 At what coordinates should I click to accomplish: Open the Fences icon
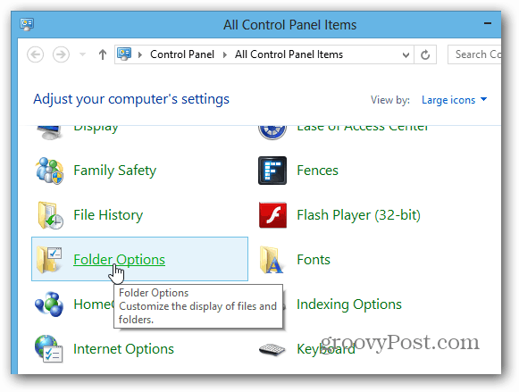pyautogui.click(x=272, y=171)
